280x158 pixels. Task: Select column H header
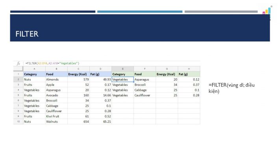189,69
